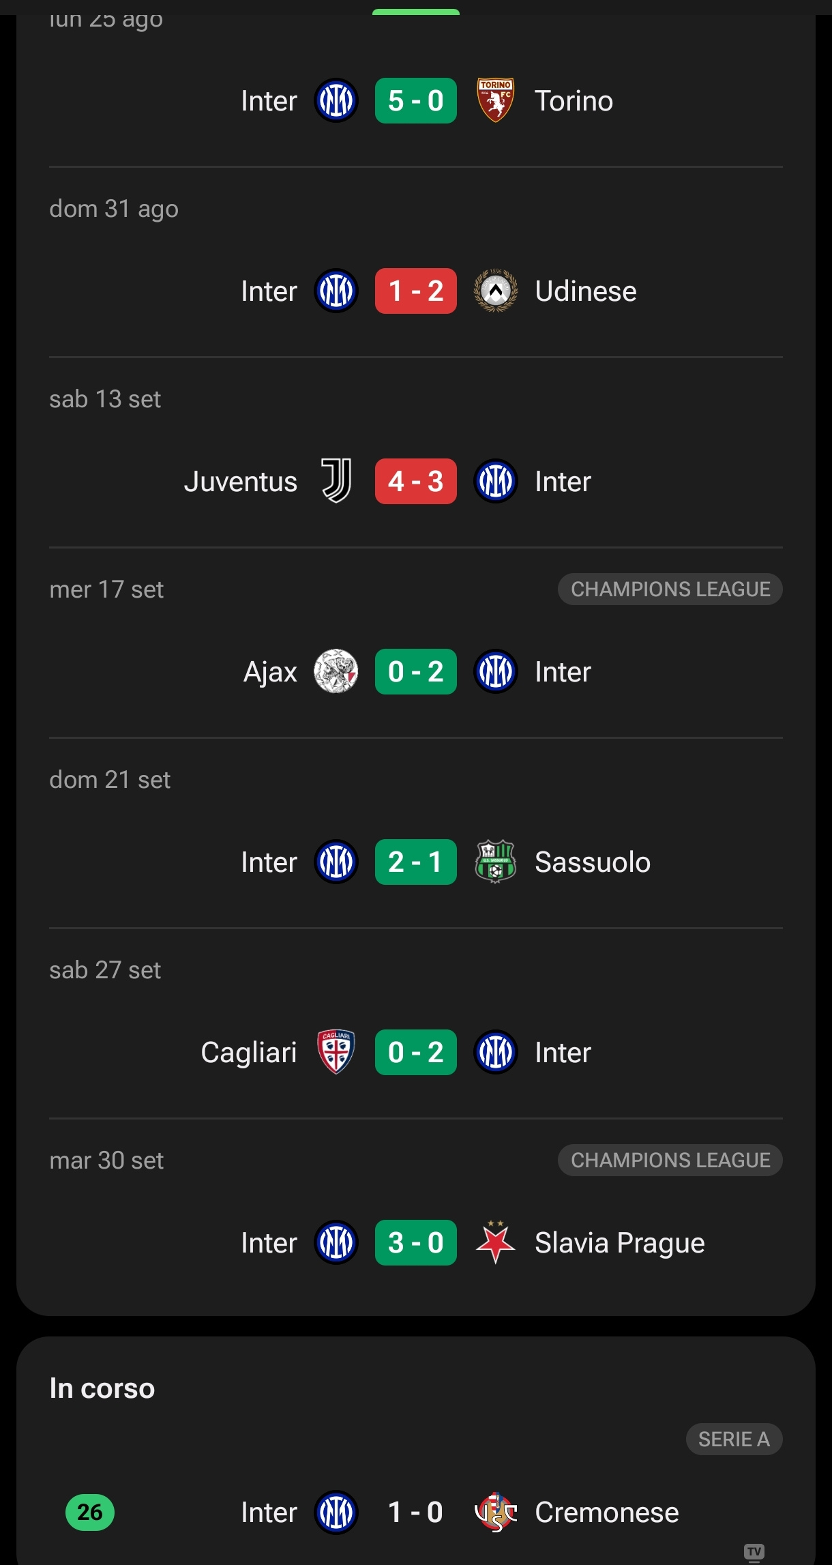Tap the Torino club crest

pyautogui.click(x=495, y=100)
